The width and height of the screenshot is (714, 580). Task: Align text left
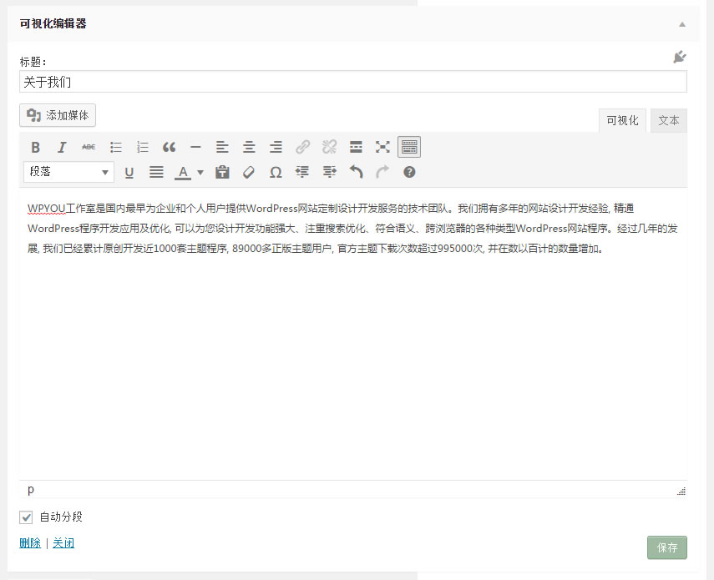click(222, 147)
